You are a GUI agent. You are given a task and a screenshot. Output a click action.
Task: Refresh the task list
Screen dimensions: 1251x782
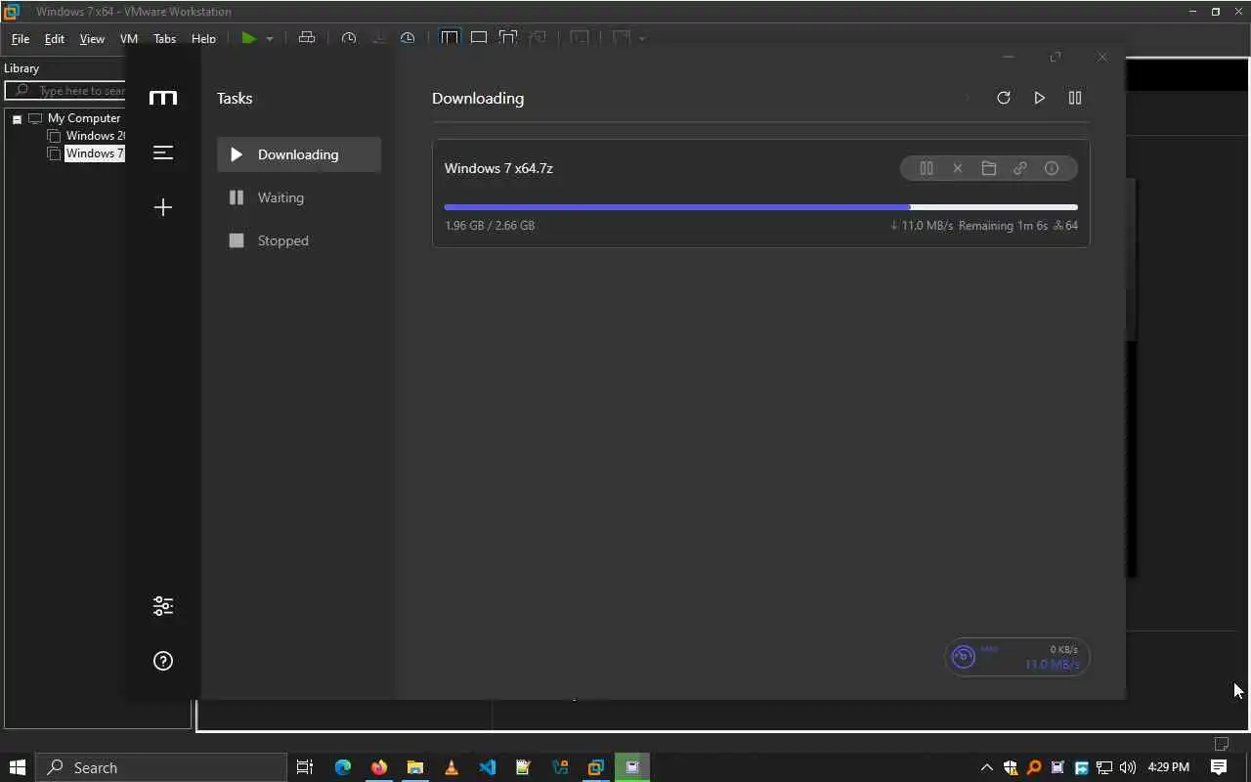[x=1003, y=98]
